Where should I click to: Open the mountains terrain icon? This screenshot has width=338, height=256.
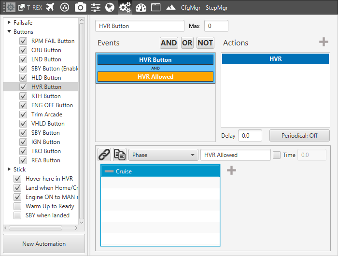click(171, 8)
